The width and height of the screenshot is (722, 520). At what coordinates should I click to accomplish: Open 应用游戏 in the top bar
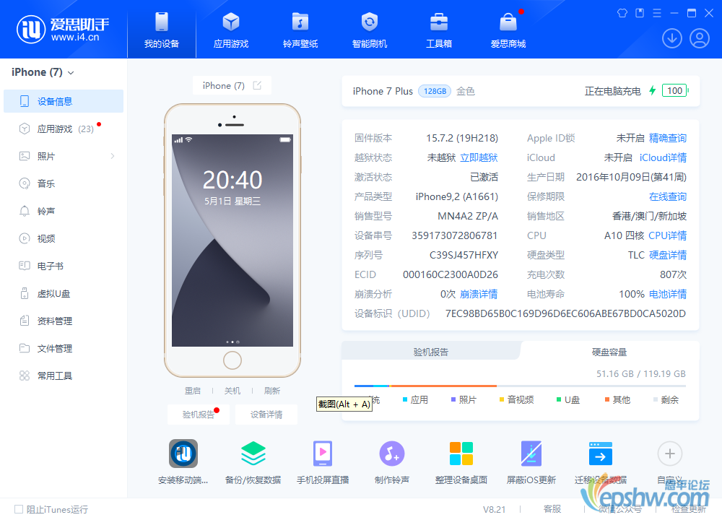coord(231,30)
